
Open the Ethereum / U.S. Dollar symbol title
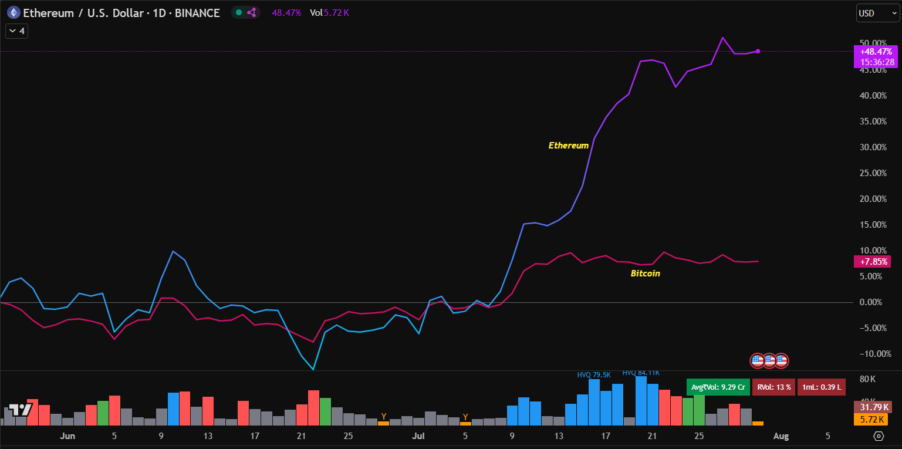pos(121,12)
